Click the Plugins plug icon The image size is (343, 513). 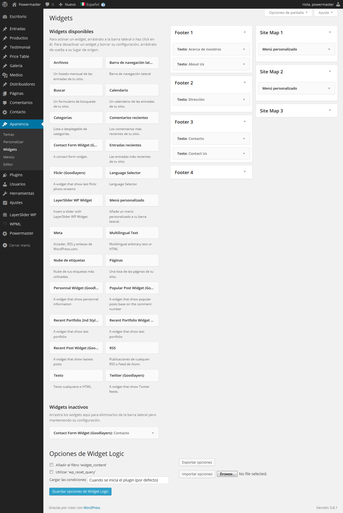tap(5, 175)
